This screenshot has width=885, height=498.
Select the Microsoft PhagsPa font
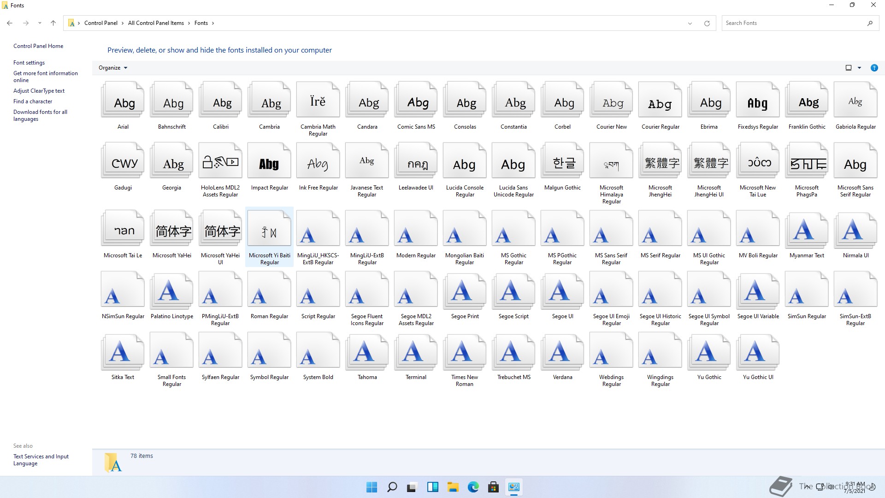click(x=807, y=161)
